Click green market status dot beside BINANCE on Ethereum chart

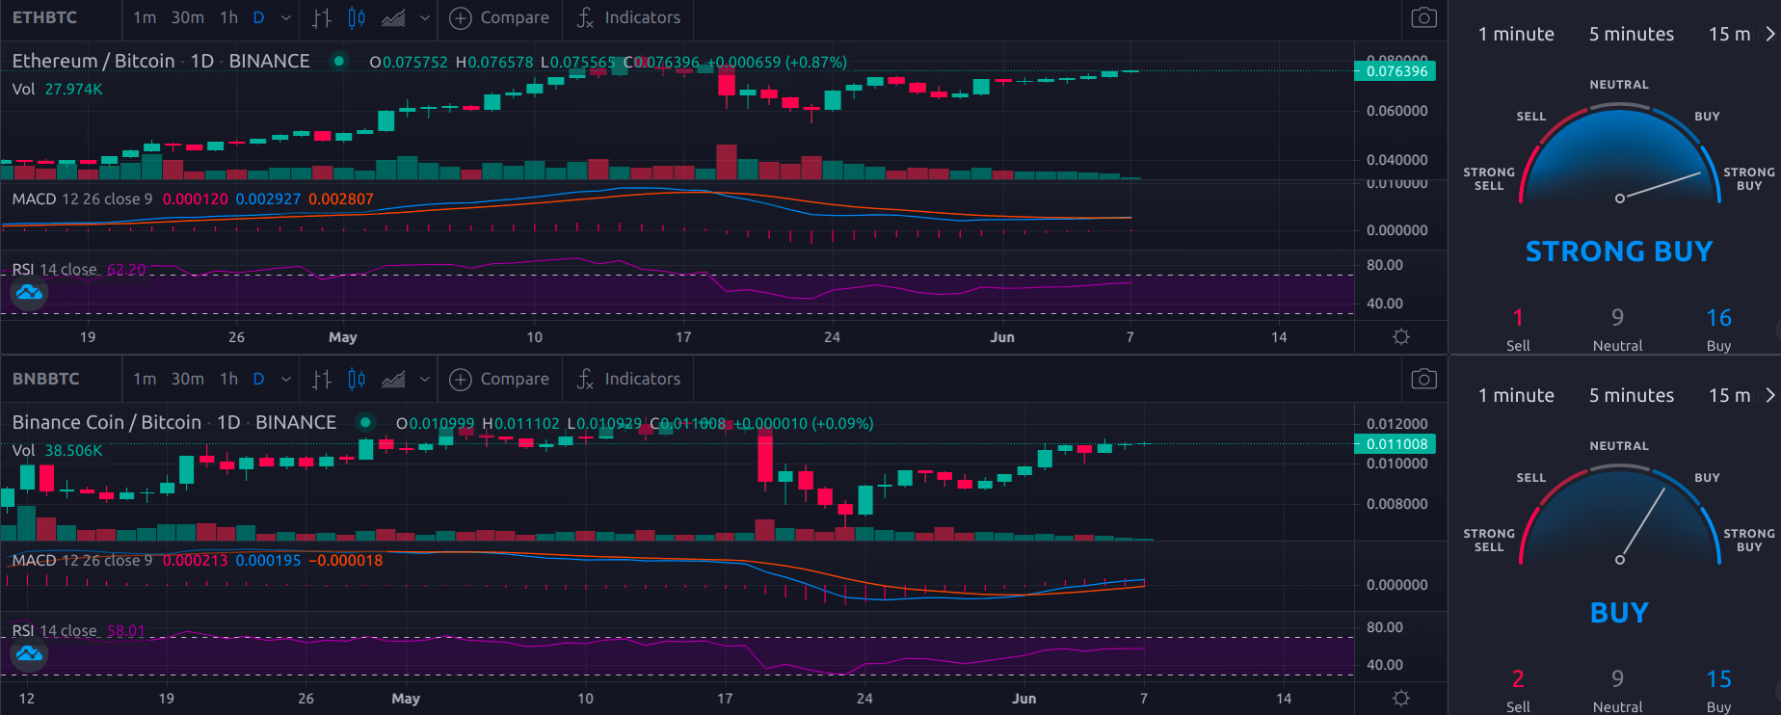[x=338, y=61]
